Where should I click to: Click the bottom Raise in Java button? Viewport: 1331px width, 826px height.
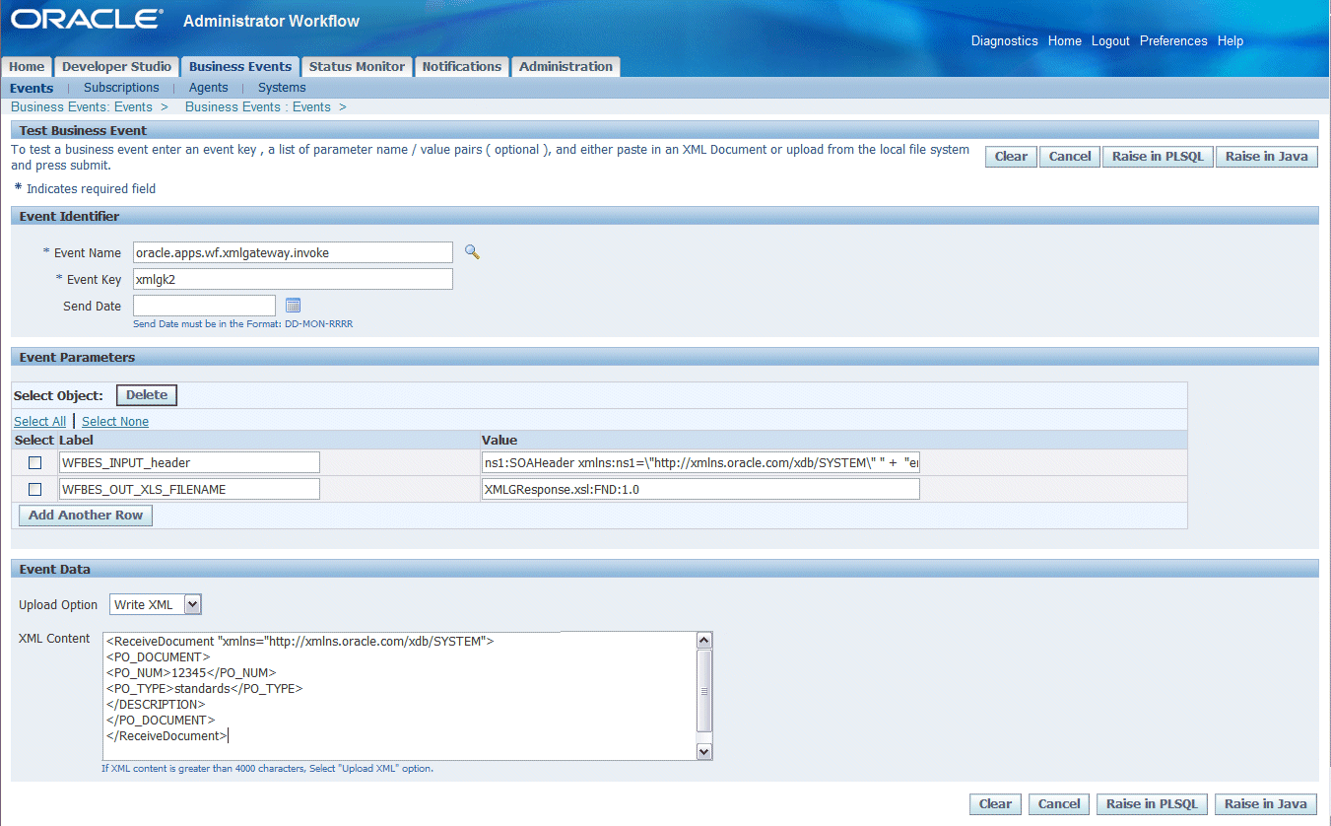click(x=1266, y=803)
